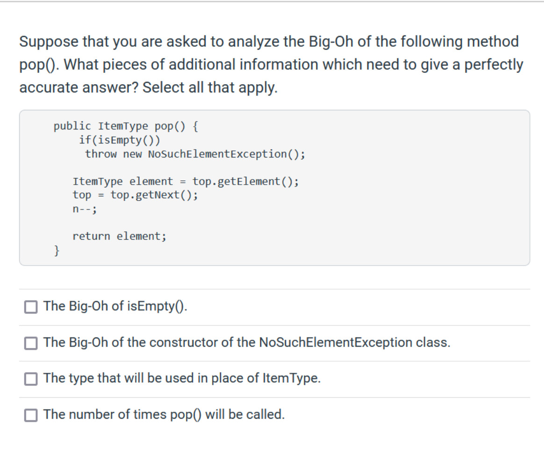Click the "if(isEmpty())" code line
544x451 pixels.
click(120, 140)
